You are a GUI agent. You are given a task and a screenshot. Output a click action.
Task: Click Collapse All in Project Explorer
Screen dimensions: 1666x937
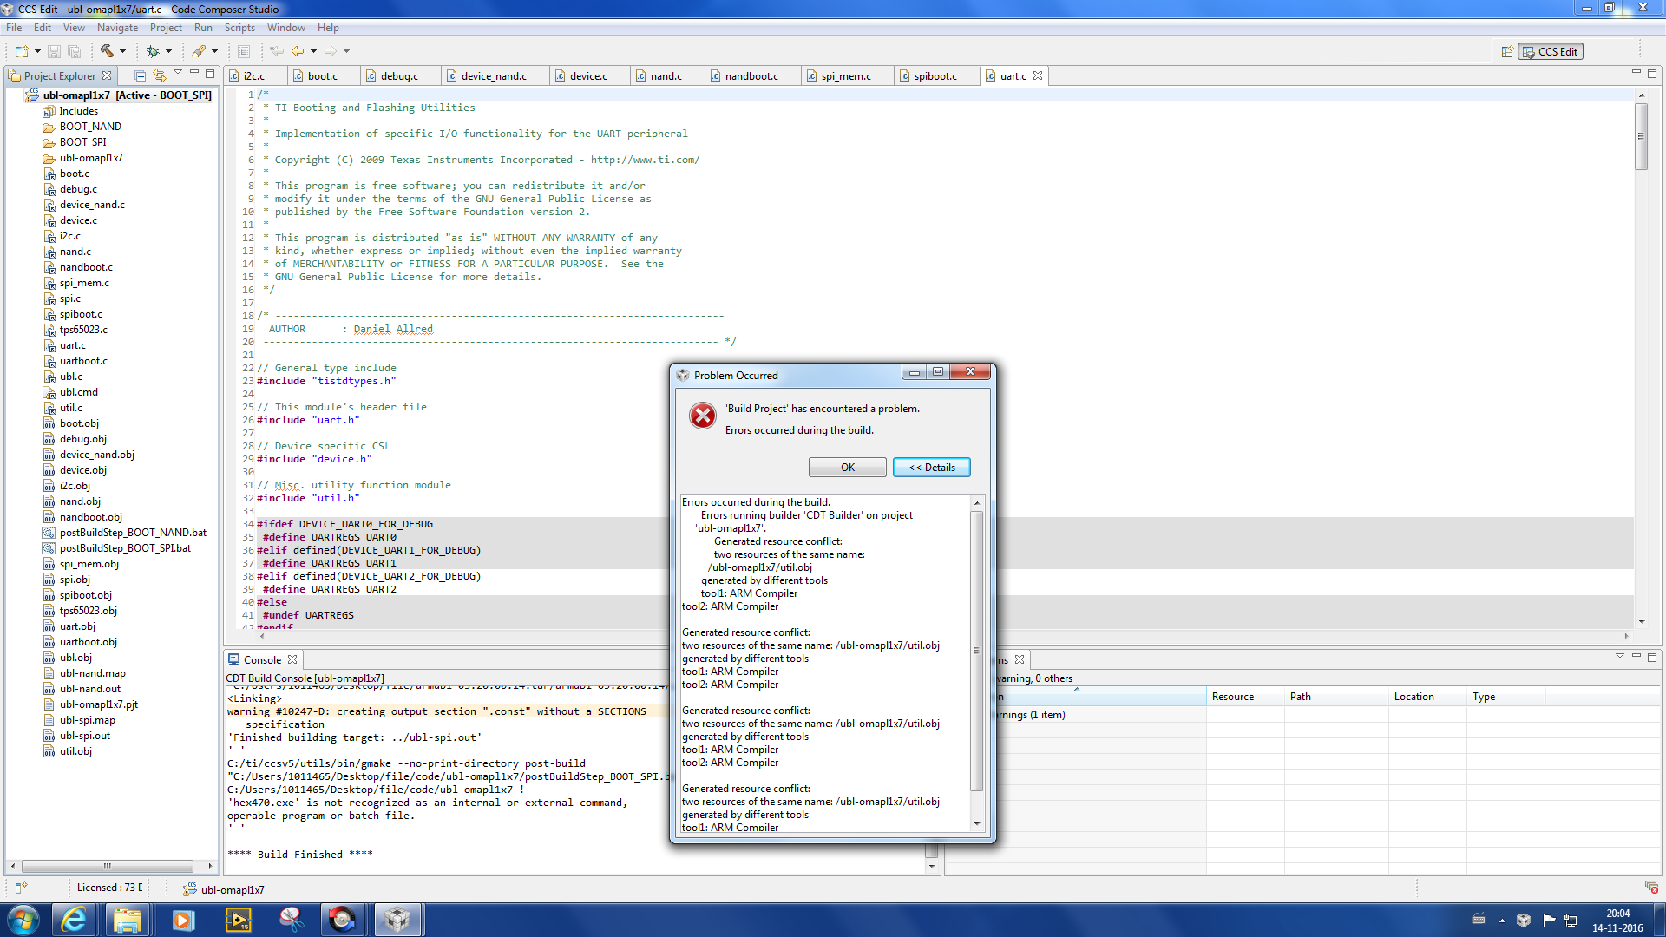click(140, 75)
